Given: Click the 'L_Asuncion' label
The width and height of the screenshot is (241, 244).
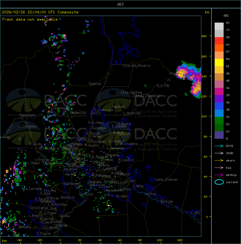Looking at the screenshot, I should click(132, 113).
